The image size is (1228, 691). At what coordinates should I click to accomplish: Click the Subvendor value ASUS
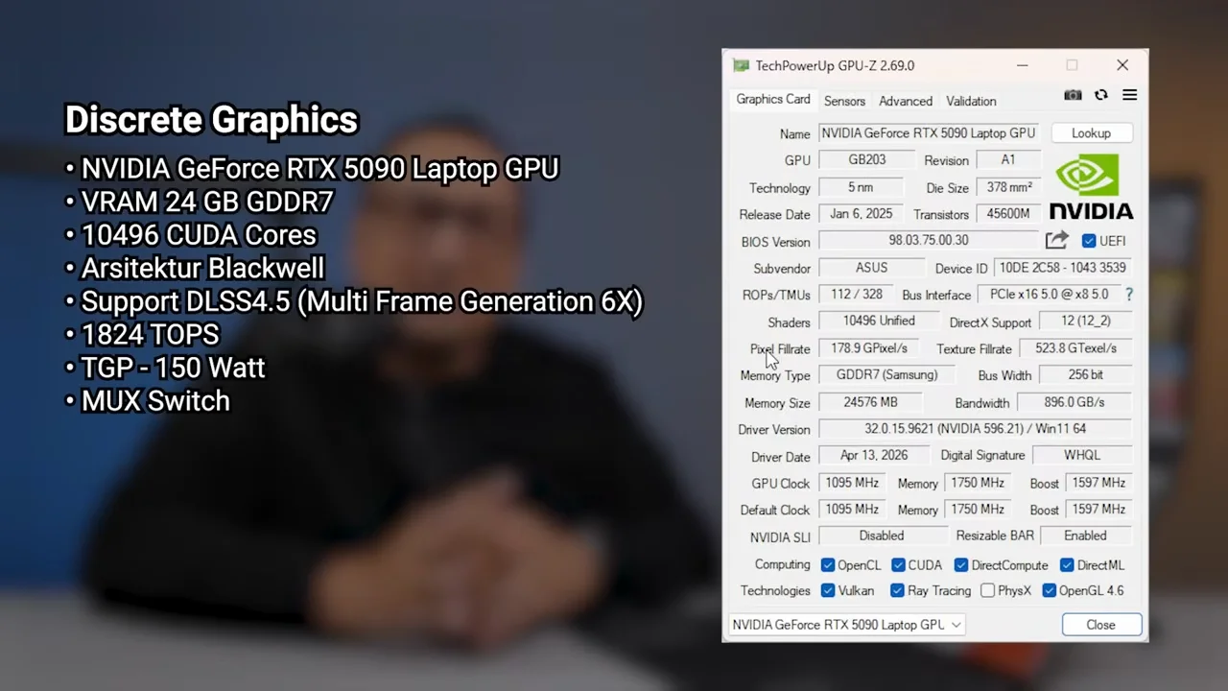pos(871,268)
